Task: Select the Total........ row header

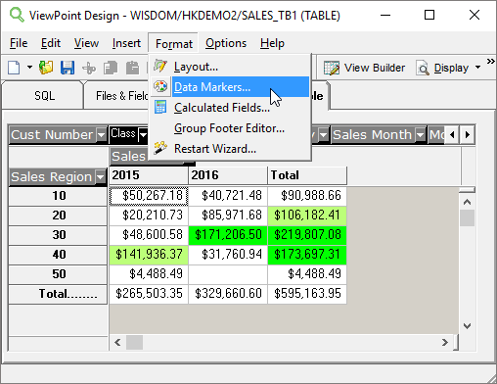Action: [58, 294]
